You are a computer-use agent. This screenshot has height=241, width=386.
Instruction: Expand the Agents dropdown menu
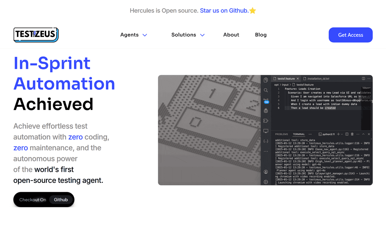click(x=133, y=35)
